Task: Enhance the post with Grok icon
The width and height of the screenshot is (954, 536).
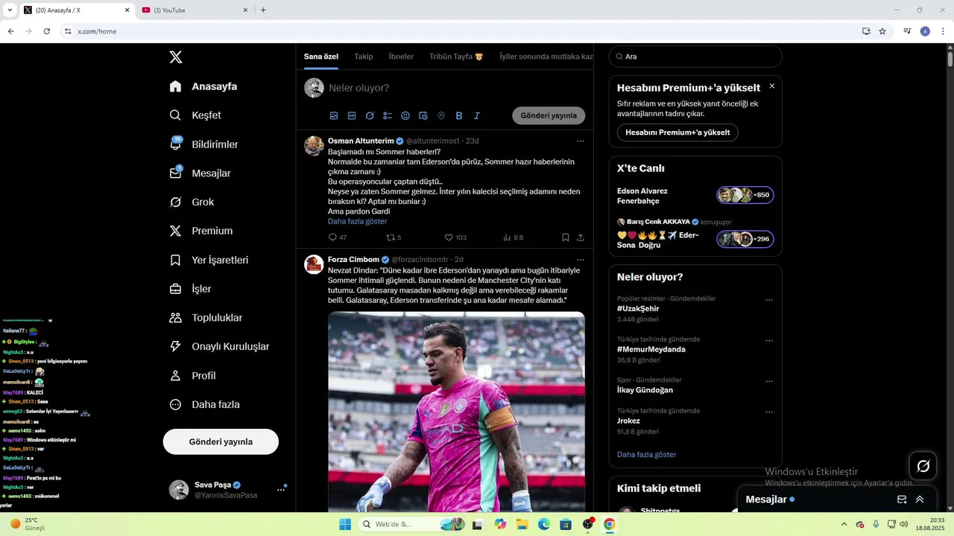Action: (x=370, y=116)
